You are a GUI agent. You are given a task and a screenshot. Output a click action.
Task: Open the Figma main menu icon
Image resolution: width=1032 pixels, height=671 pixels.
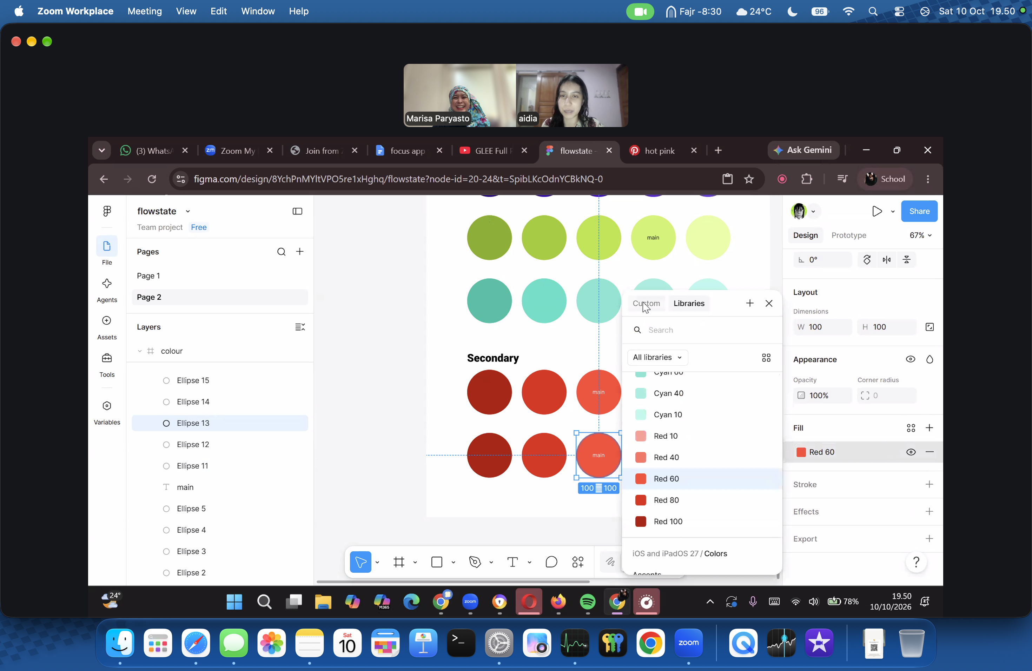coord(107,211)
